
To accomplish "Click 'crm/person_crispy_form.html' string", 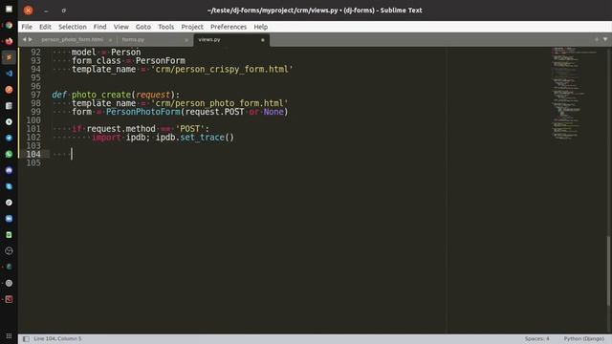I will coord(222,70).
